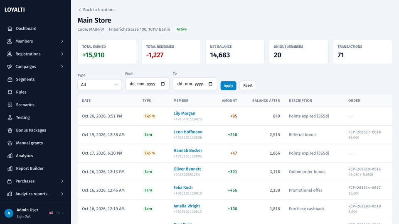This screenshot has height=224, width=399.
Task: Click the Registrations people icon
Action: (10, 54)
